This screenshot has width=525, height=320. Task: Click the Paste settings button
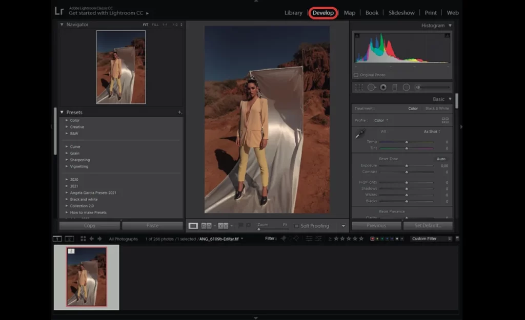(x=152, y=226)
